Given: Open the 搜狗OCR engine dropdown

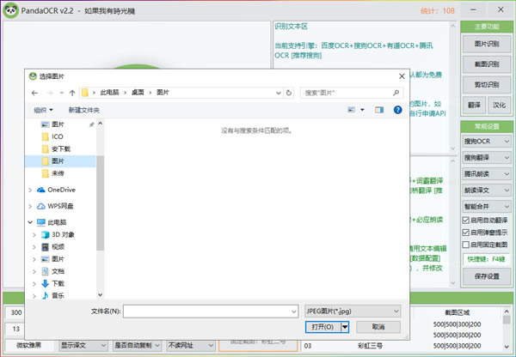Looking at the screenshot, I should pos(484,141).
